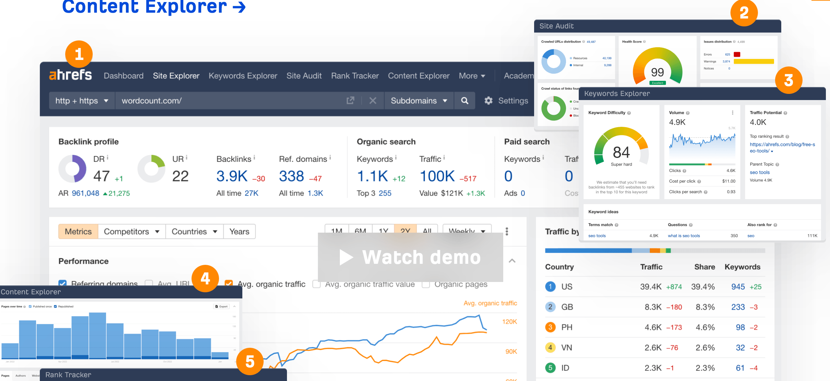Screen dimensions: 830x381
Task: Click All time backlinks 27K link
Action: point(251,193)
